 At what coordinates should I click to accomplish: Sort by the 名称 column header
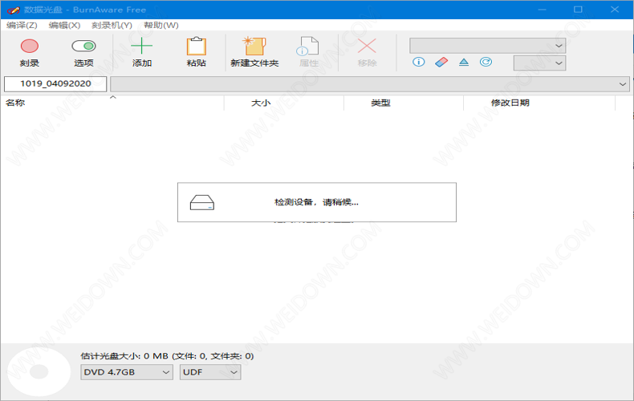tap(112, 103)
